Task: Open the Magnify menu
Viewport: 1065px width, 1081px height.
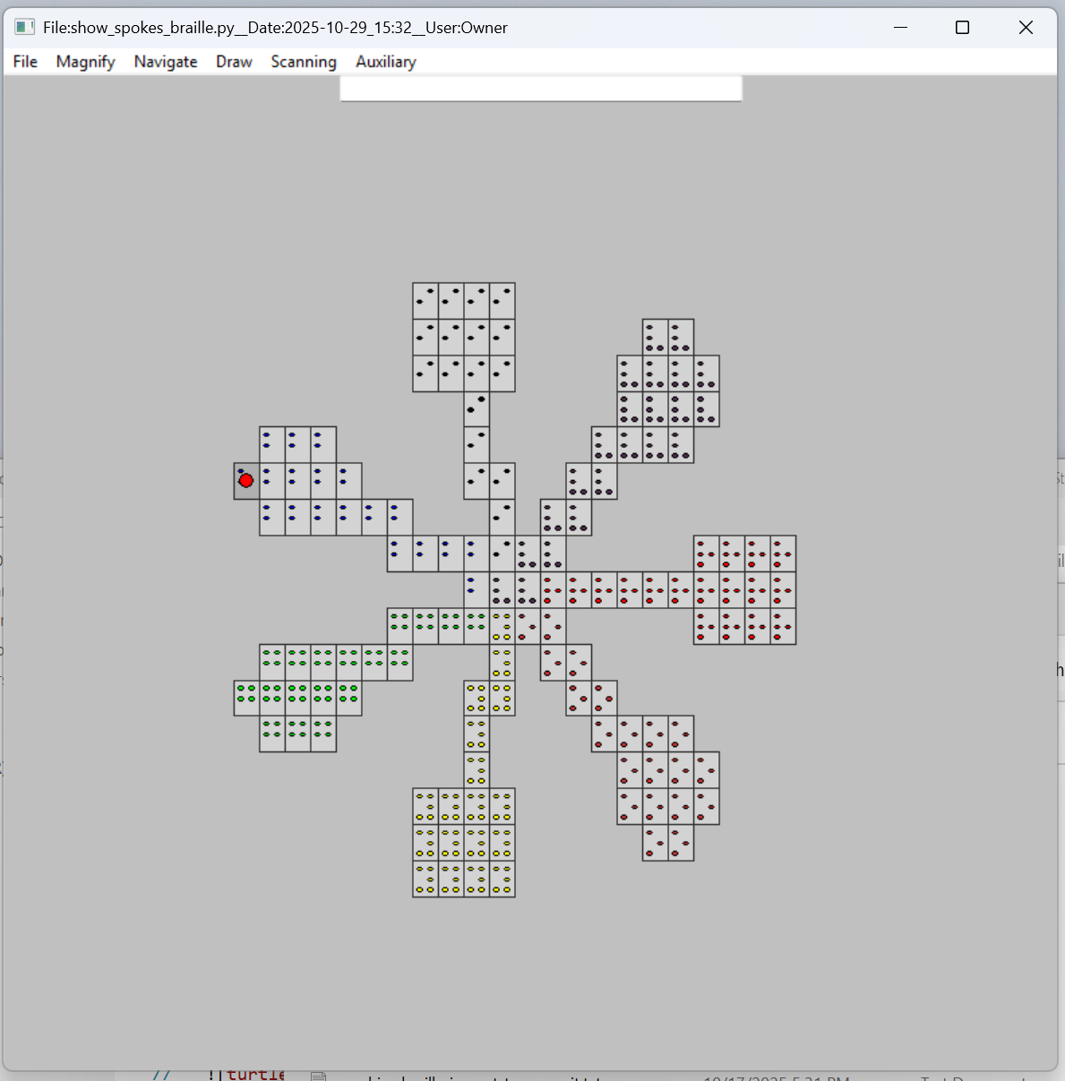Action: point(85,61)
